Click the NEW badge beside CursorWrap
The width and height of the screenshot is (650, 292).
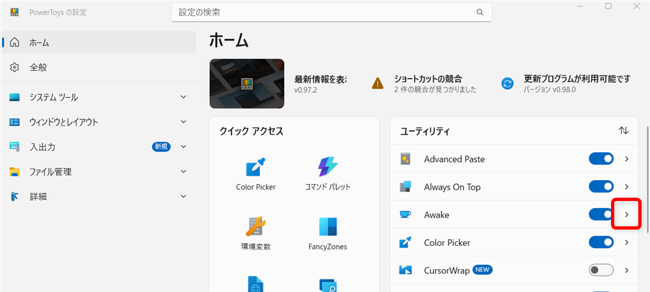click(482, 271)
